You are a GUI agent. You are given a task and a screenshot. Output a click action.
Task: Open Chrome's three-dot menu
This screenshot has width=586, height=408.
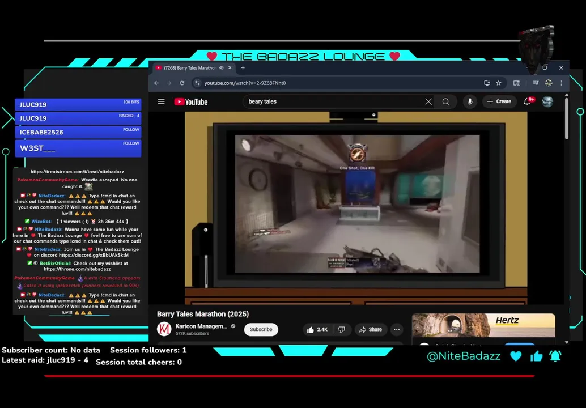pyautogui.click(x=561, y=83)
